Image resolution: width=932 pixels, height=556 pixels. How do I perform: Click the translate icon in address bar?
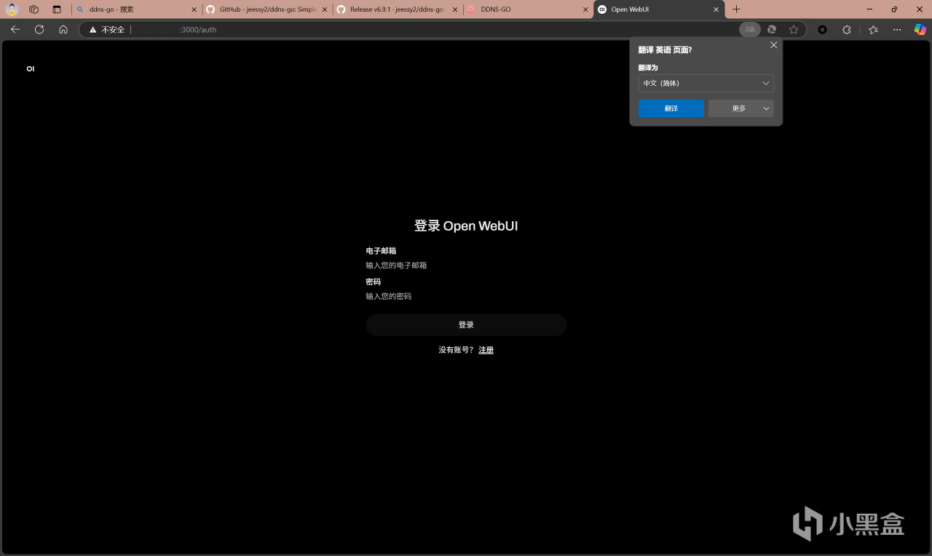coord(750,29)
